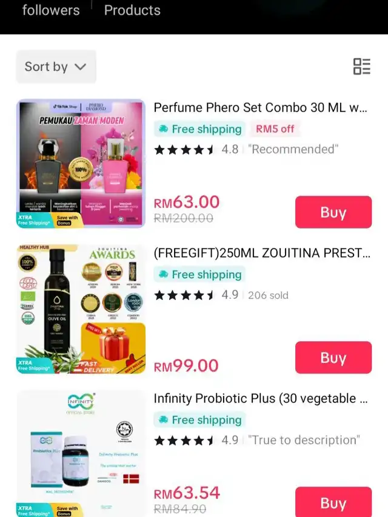Click the Sort by chevron arrow
388x517 pixels.
[80, 67]
